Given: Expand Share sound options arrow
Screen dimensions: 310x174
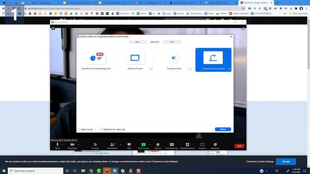Looking at the screenshot, I should (x=96, y=130).
